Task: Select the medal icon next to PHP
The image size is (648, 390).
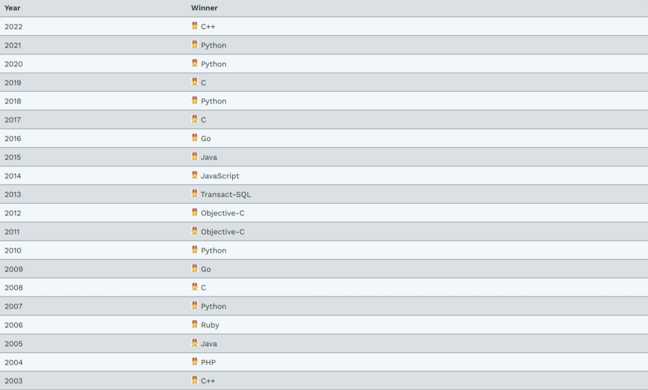Action: click(194, 361)
